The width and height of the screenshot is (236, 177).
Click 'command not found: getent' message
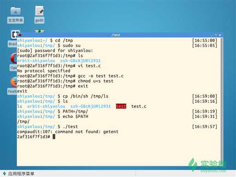pos(87,132)
